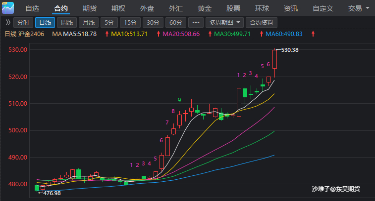Switch chart to 月线 monthly period
The image size is (375, 201).
pos(89,23)
